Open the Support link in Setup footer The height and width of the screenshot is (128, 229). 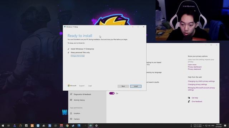pos(82,86)
